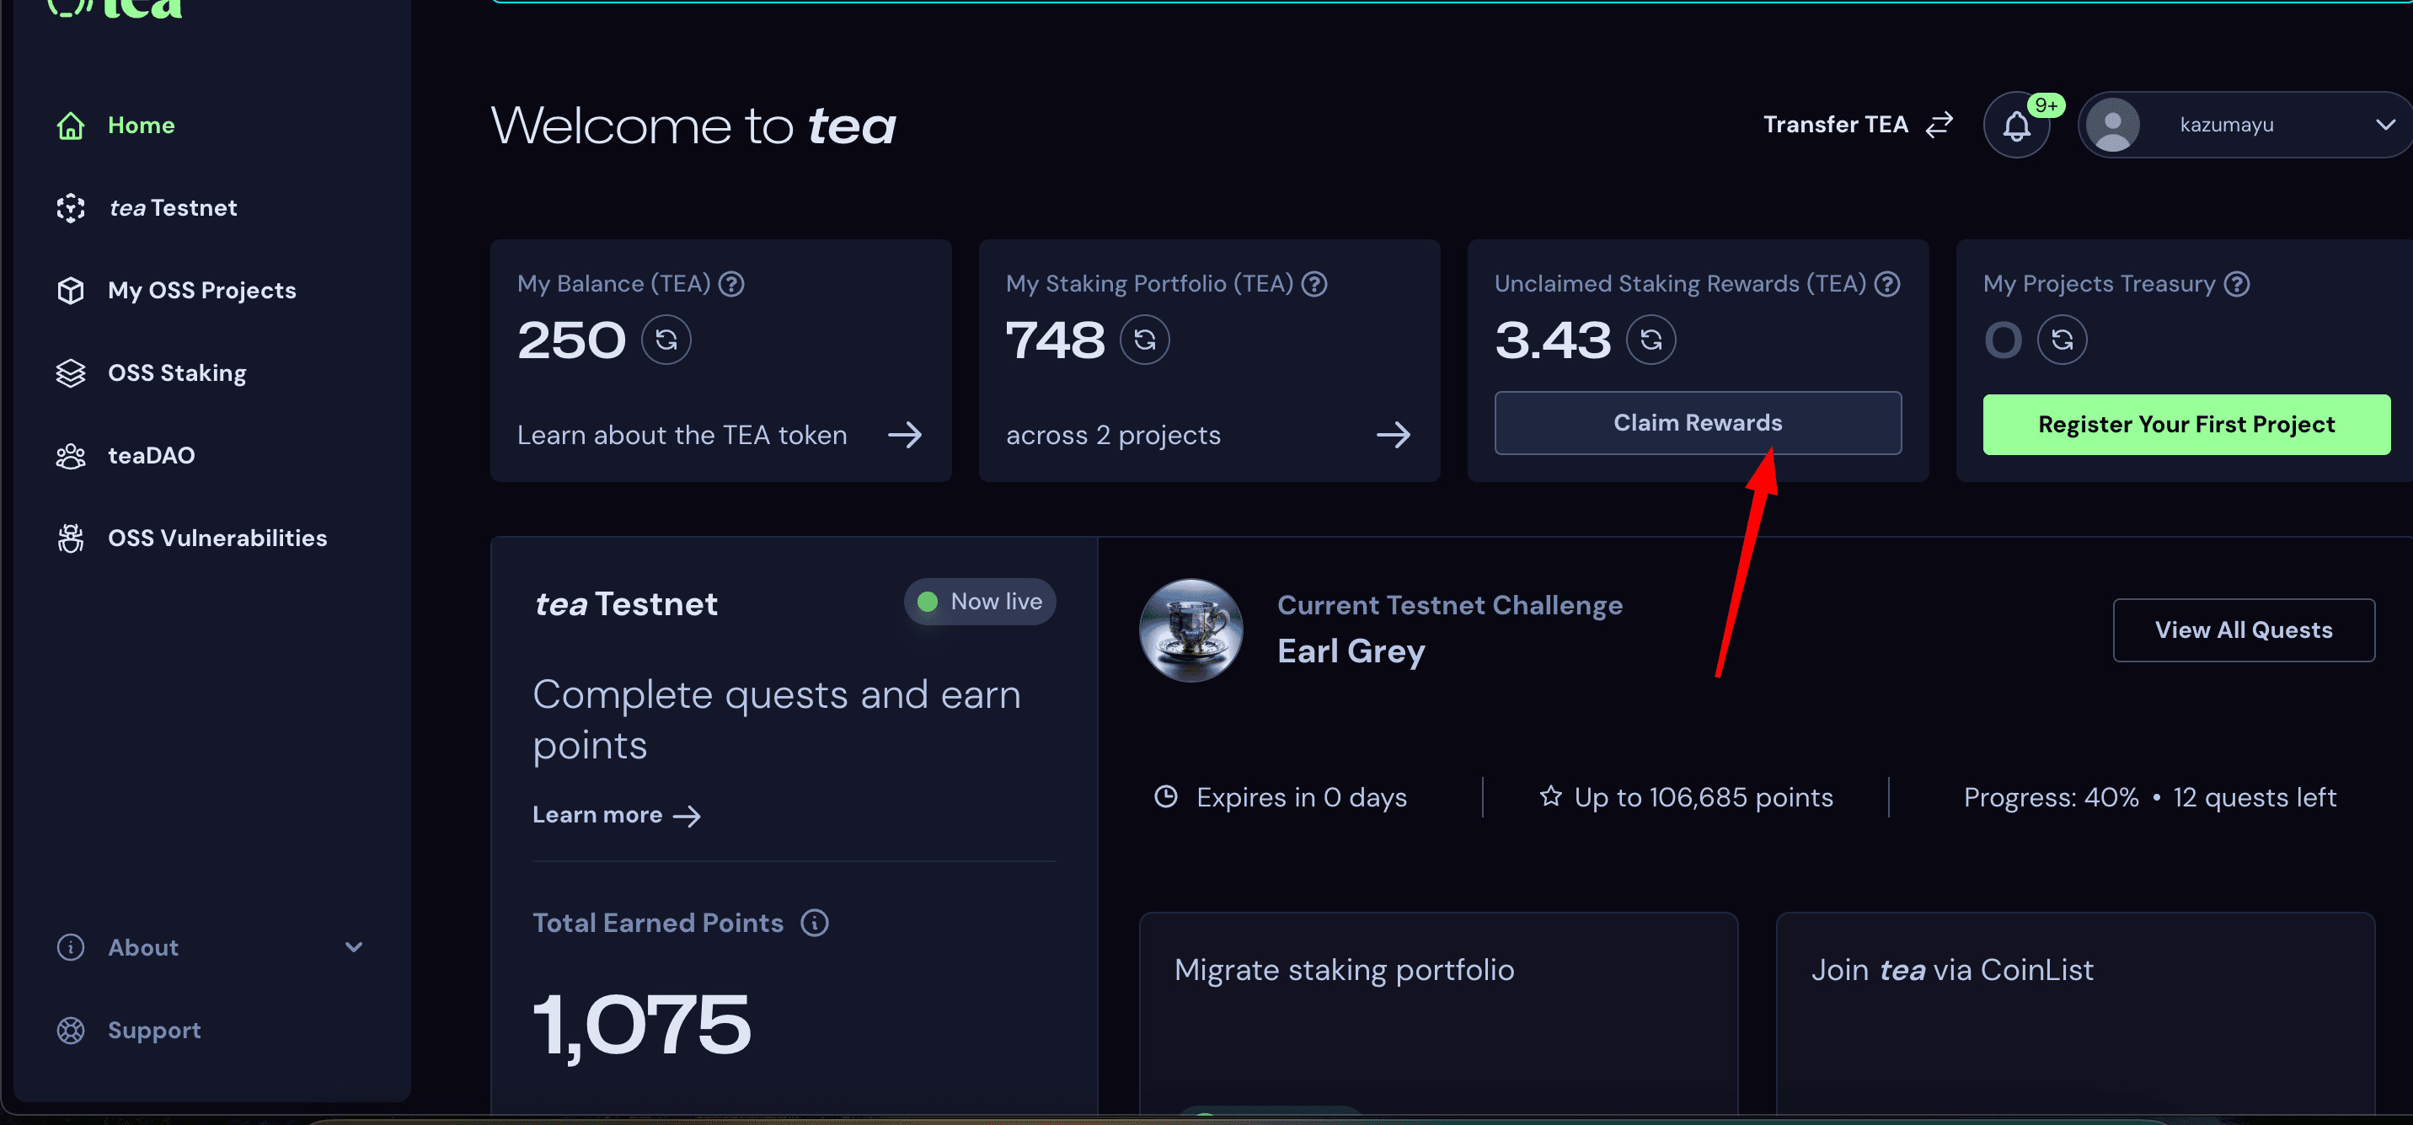Refresh Unclaimed Staking Rewards value
This screenshot has height=1125, width=2413.
pyautogui.click(x=1651, y=340)
